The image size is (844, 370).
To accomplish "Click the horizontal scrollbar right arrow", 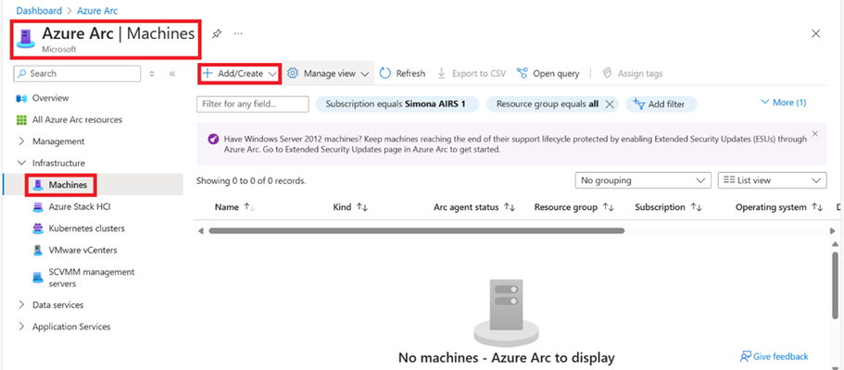I will (x=833, y=230).
